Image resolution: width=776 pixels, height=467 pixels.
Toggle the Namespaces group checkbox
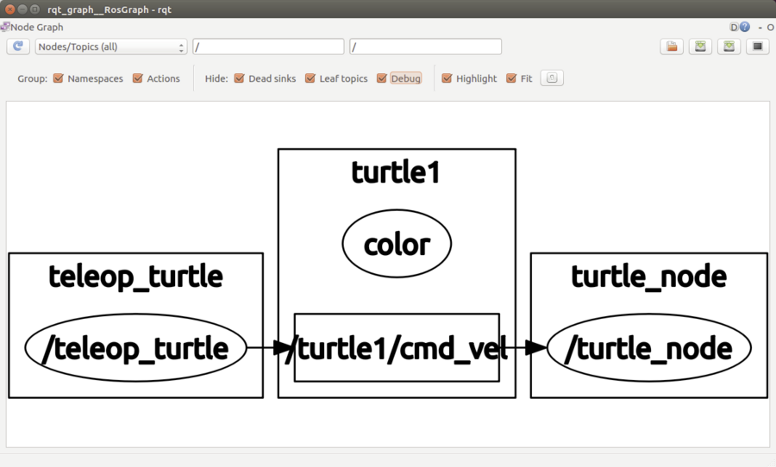click(59, 78)
